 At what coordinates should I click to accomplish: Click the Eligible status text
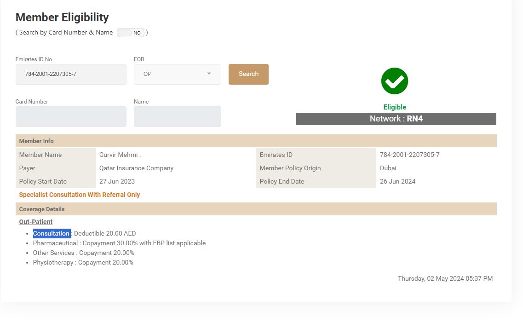point(395,107)
